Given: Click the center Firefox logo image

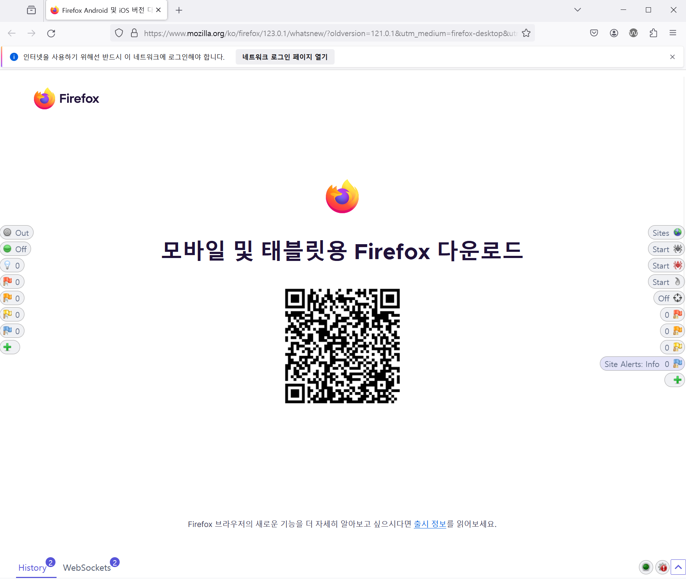Looking at the screenshot, I should click(x=342, y=196).
